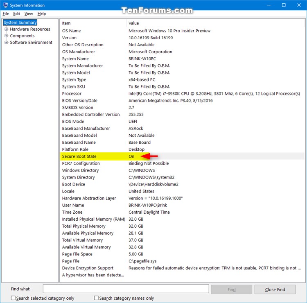Select the BaseBoard Name row
The height and width of the screenshot is (303, 307).
pos(182,142)
